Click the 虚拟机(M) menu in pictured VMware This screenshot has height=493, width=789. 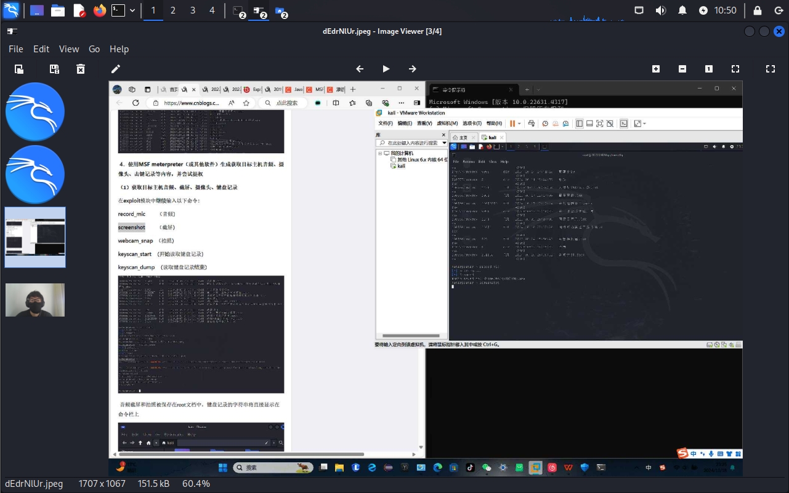pyautogui.click(x=448, y=124)
